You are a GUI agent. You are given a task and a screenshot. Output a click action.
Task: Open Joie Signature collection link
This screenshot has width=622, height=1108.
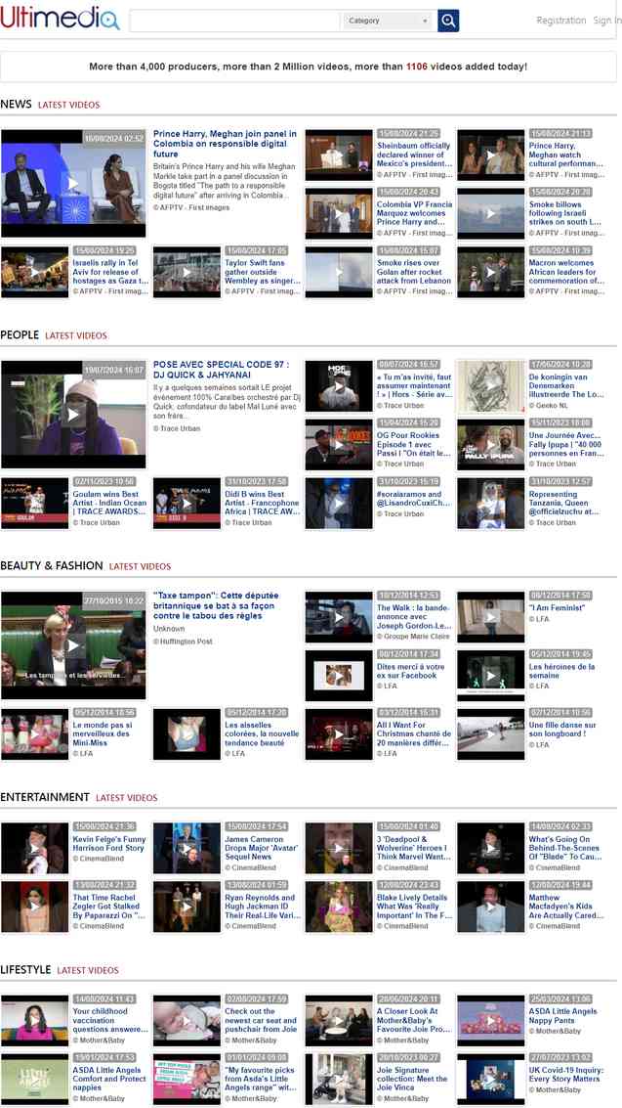tap(412, 1079)
